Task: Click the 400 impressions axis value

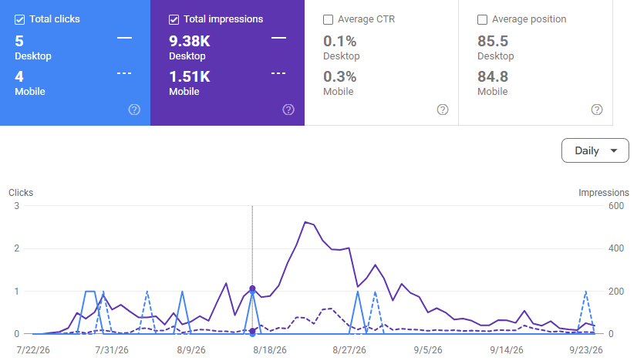Action: coord(616,248)
